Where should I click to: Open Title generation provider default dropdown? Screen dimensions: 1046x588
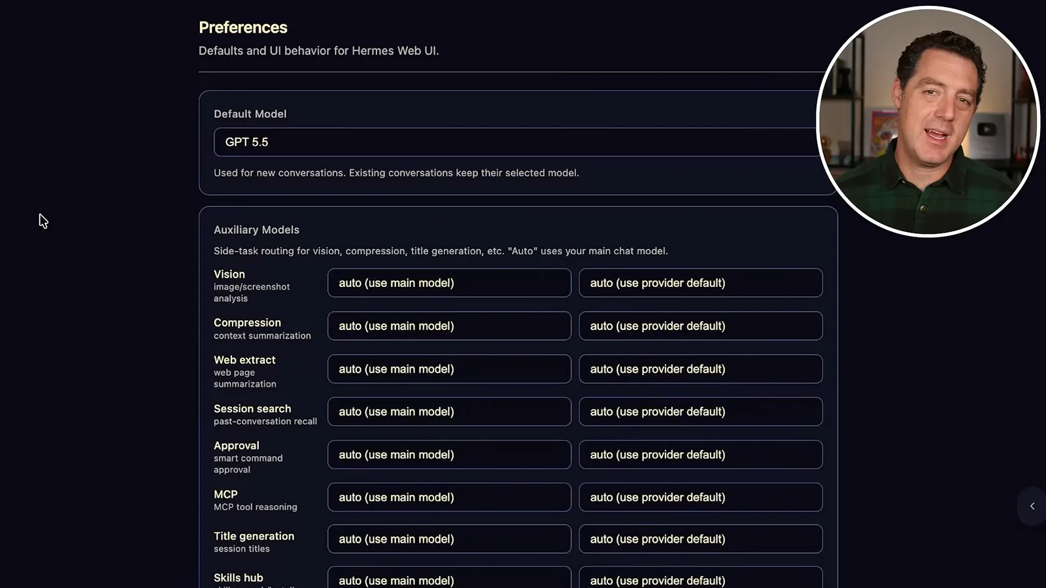(701, 539)
